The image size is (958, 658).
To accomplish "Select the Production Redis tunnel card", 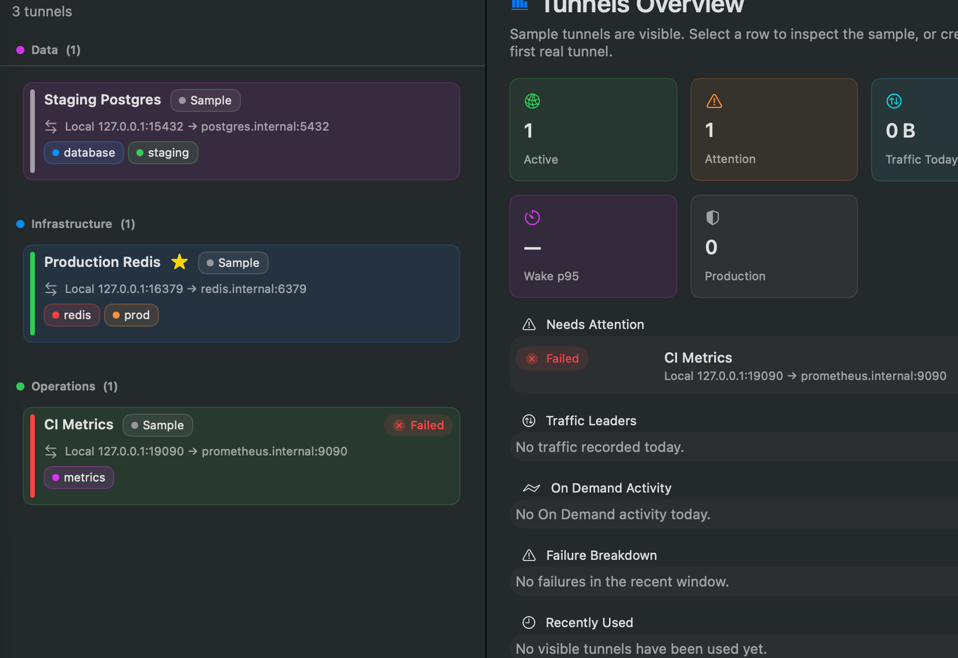I will point(241,294).
